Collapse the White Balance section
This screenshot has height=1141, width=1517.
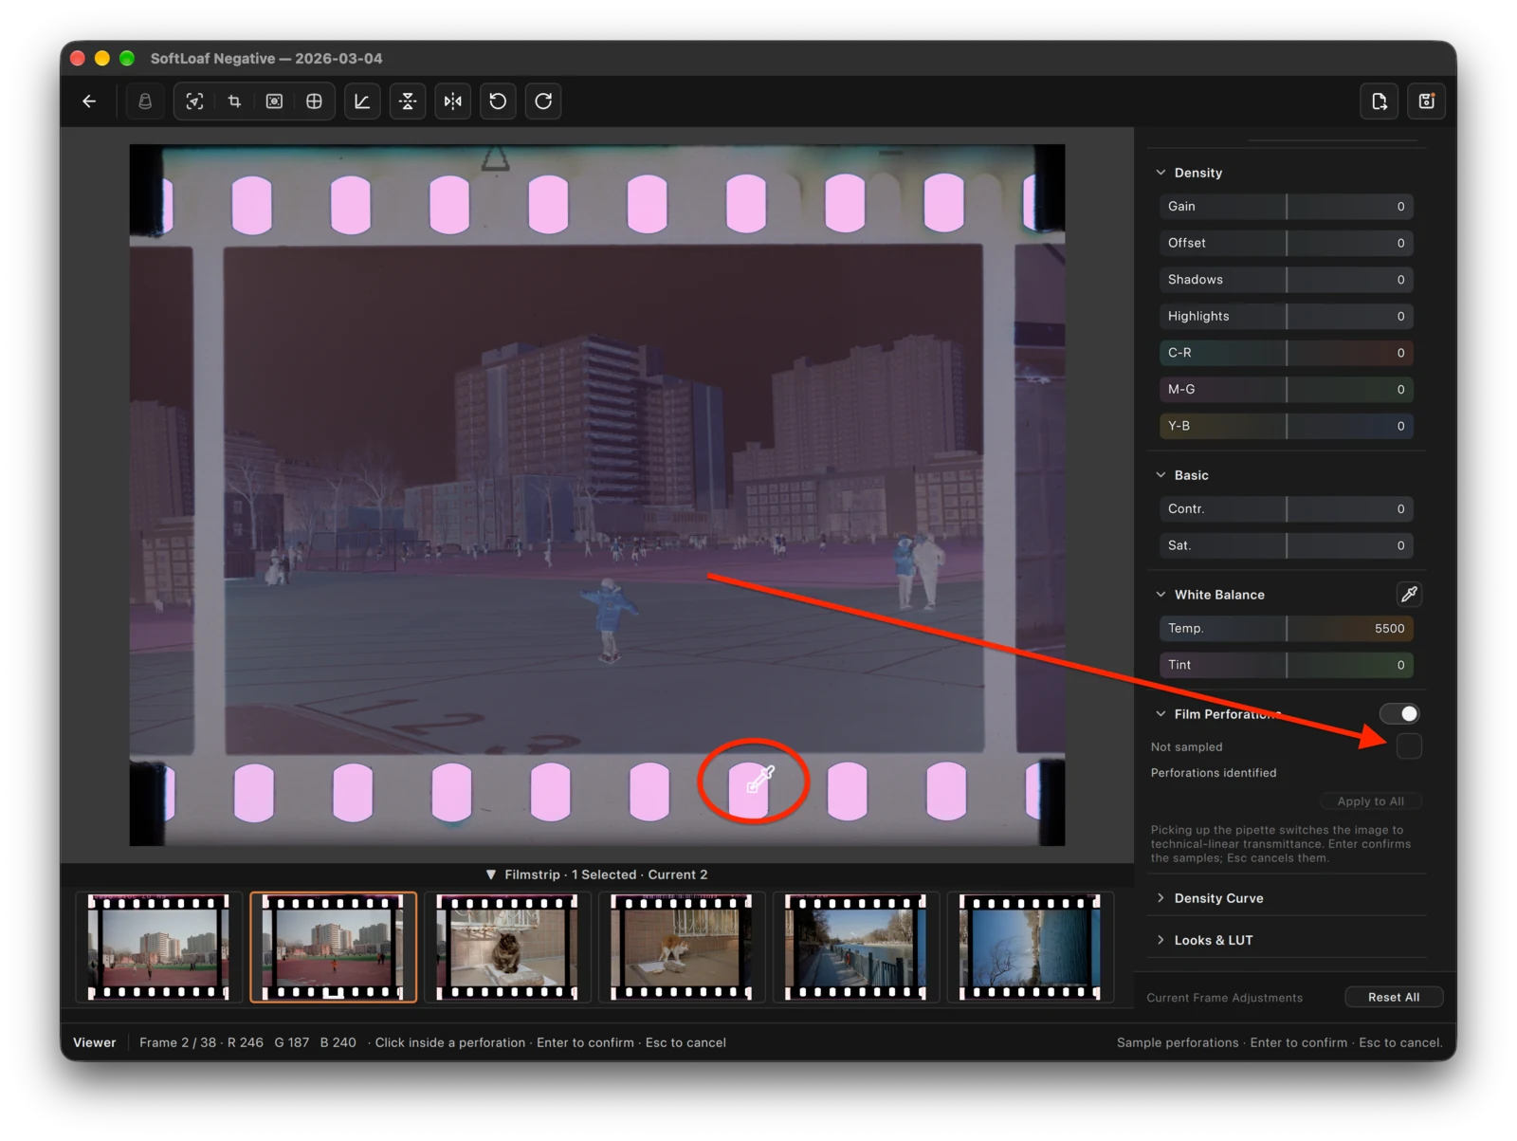click(x=1161, y=595)
